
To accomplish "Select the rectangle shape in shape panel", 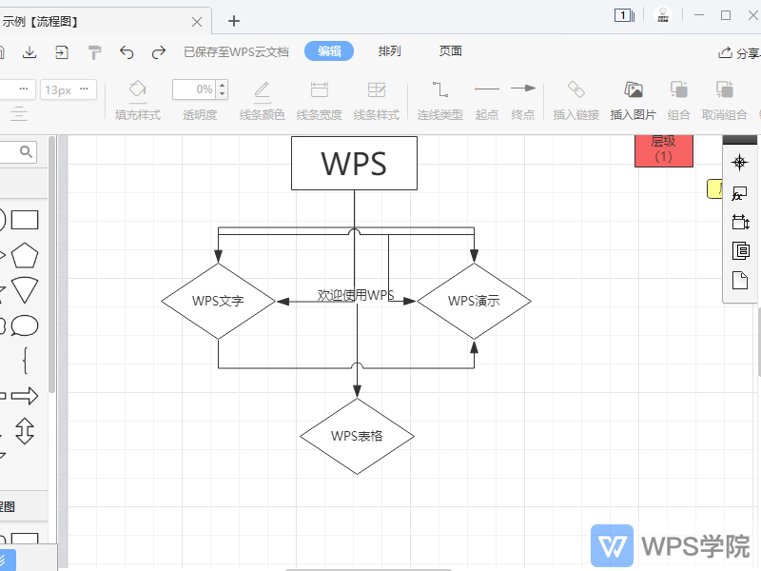I will pyautogui.click(x=25, y=220).
